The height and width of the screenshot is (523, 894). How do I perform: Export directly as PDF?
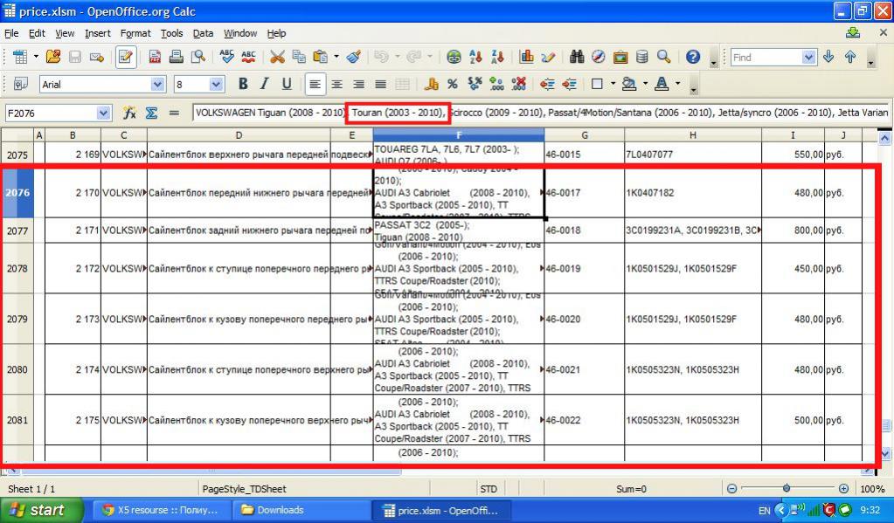[x=155, y=57]
